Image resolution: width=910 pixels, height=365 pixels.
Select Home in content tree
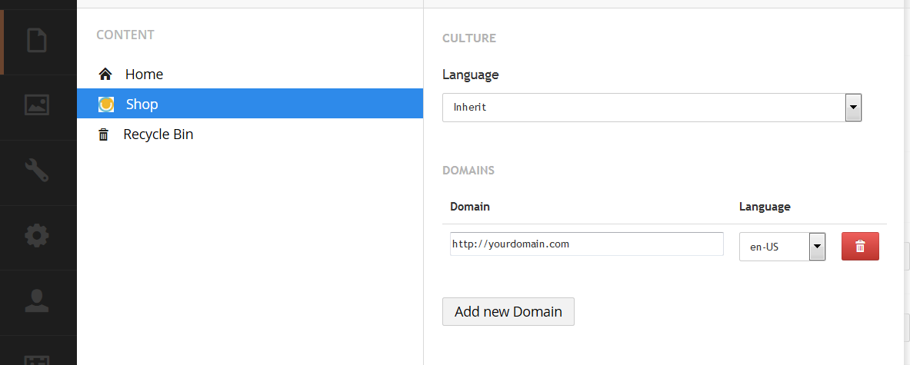tap(144, 75)
